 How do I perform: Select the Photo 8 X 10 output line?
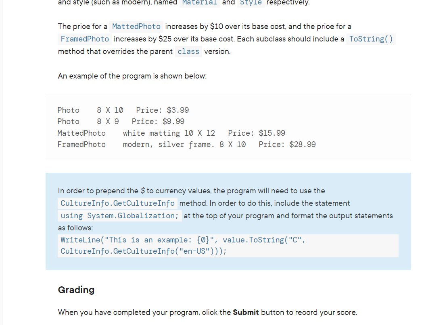point(123,110)
